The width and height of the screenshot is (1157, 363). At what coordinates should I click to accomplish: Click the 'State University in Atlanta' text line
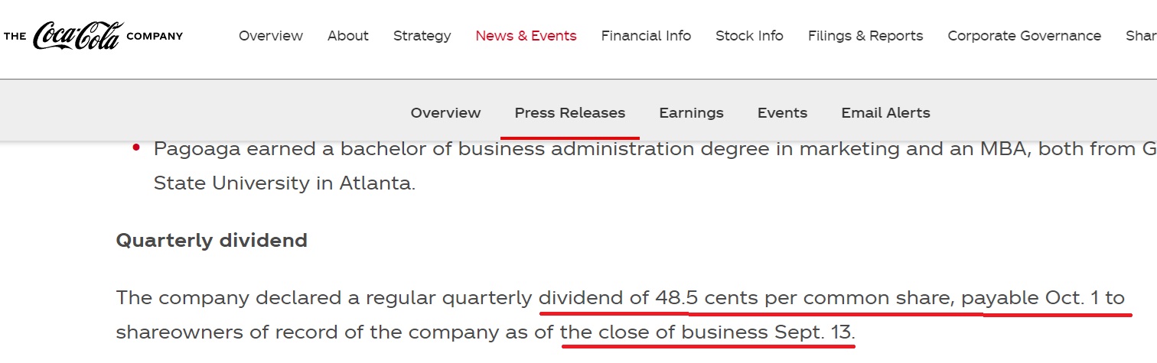[x=284, y=184]
